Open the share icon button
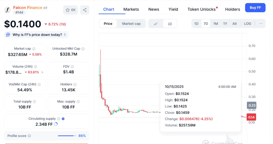Viewport: 273px width, 144px height. [x=85, y=10]
